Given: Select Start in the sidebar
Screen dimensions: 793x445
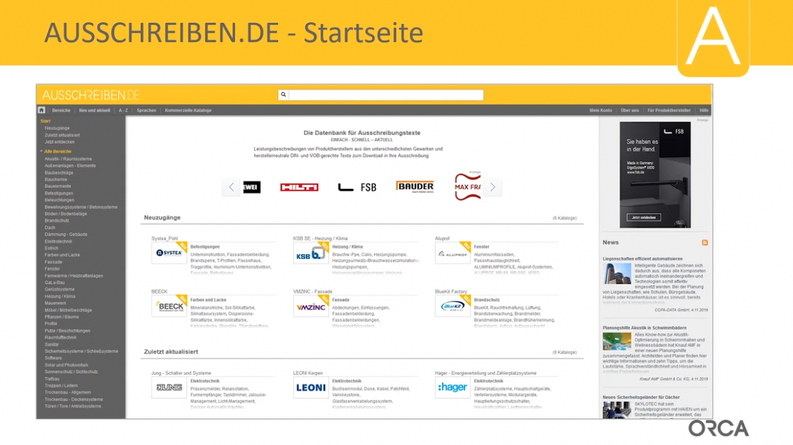Looking at the screenshot, I should click(45, 121).
